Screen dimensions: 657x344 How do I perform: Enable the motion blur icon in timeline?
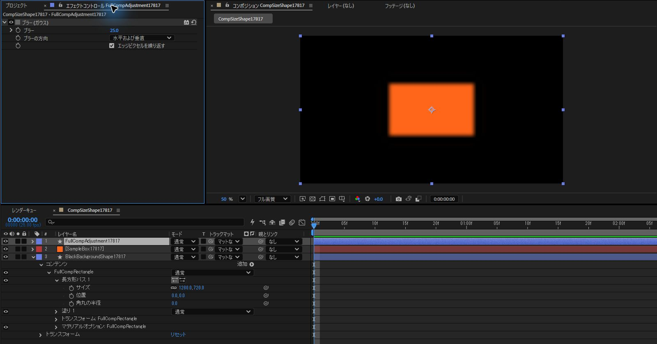pyautogui.click(x=292, y=222)
